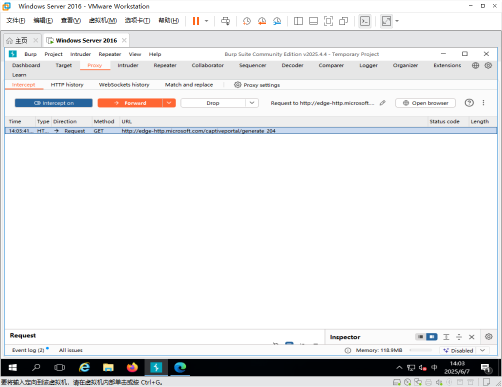
Task: Expand the stretch display options arrow
Action: tap(397, 21)
